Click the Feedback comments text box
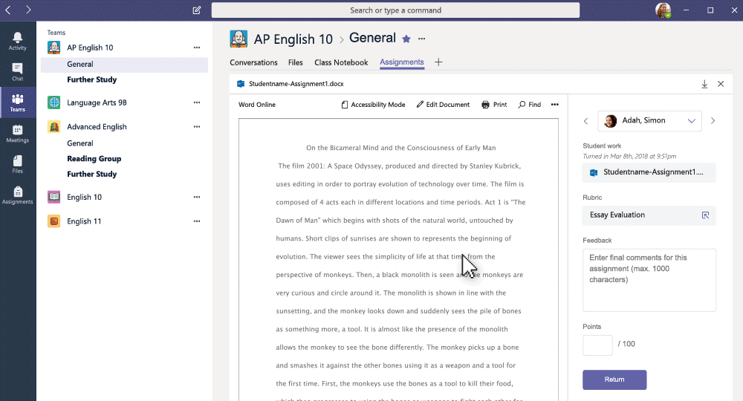 click(x=649, y=280)
